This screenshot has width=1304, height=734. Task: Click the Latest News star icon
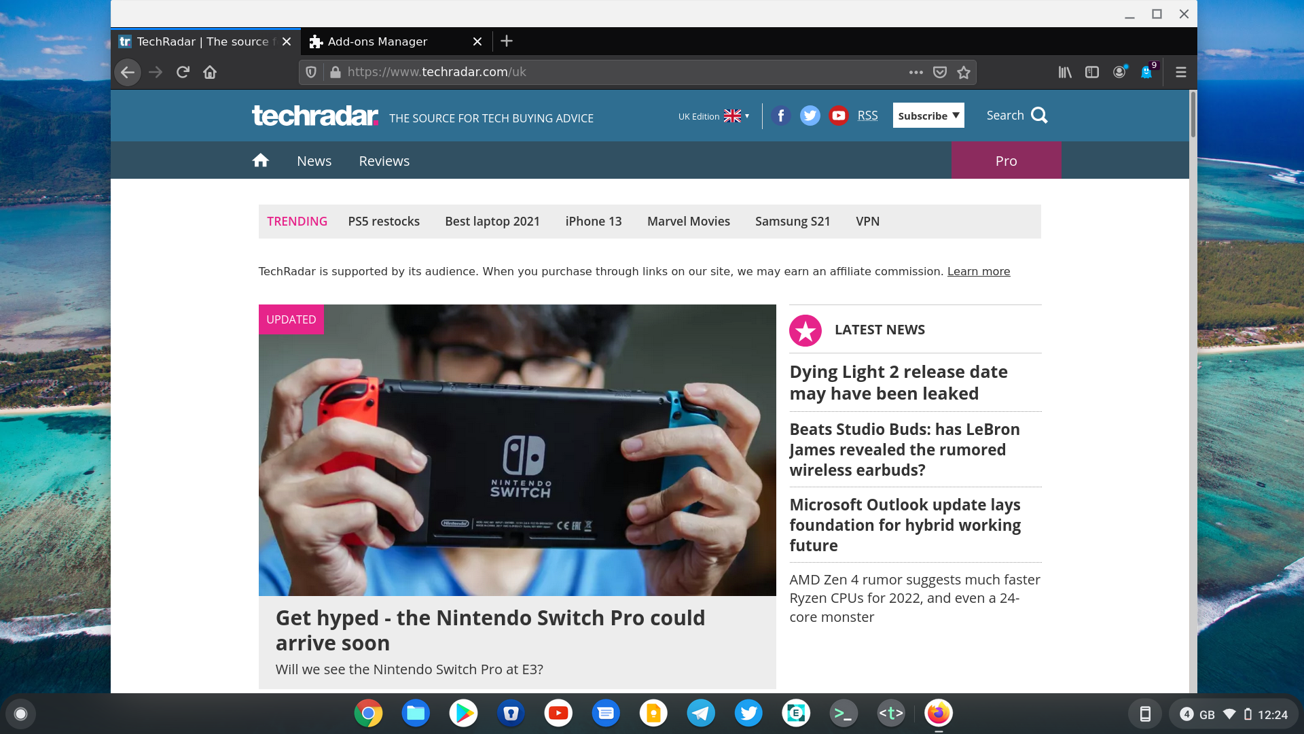click(x=805, y=330)
